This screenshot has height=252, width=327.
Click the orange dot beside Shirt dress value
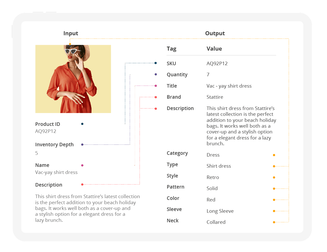[x=274, y=166]
